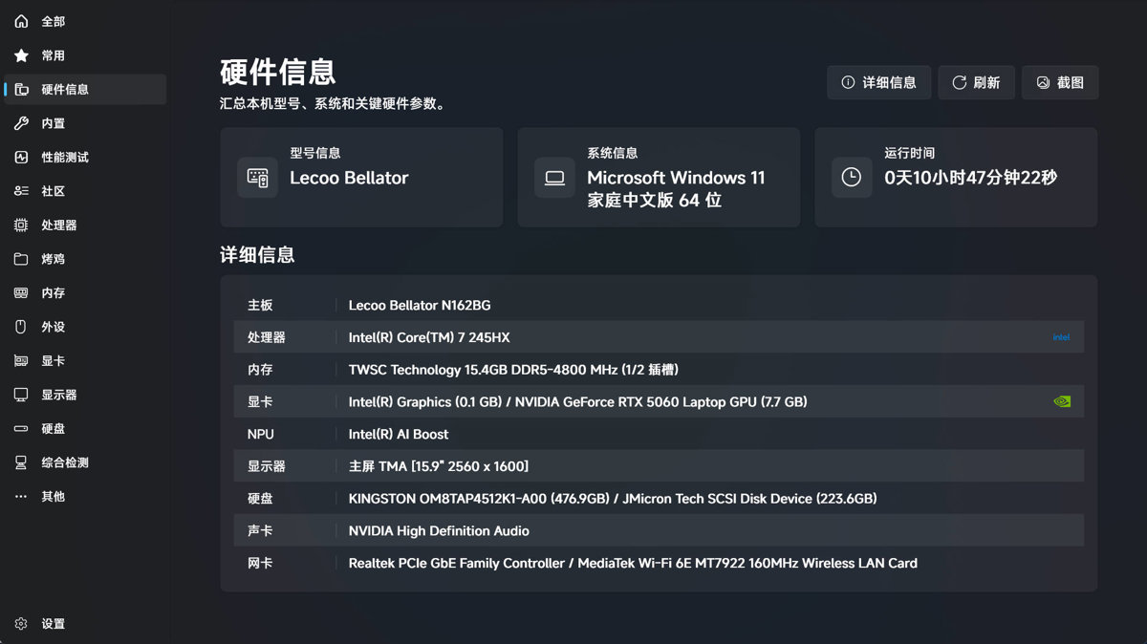This screenshot has width=1147, height=644.
Task: Open the 社区 label in sidebar
Action: click(x=54, y=191)
